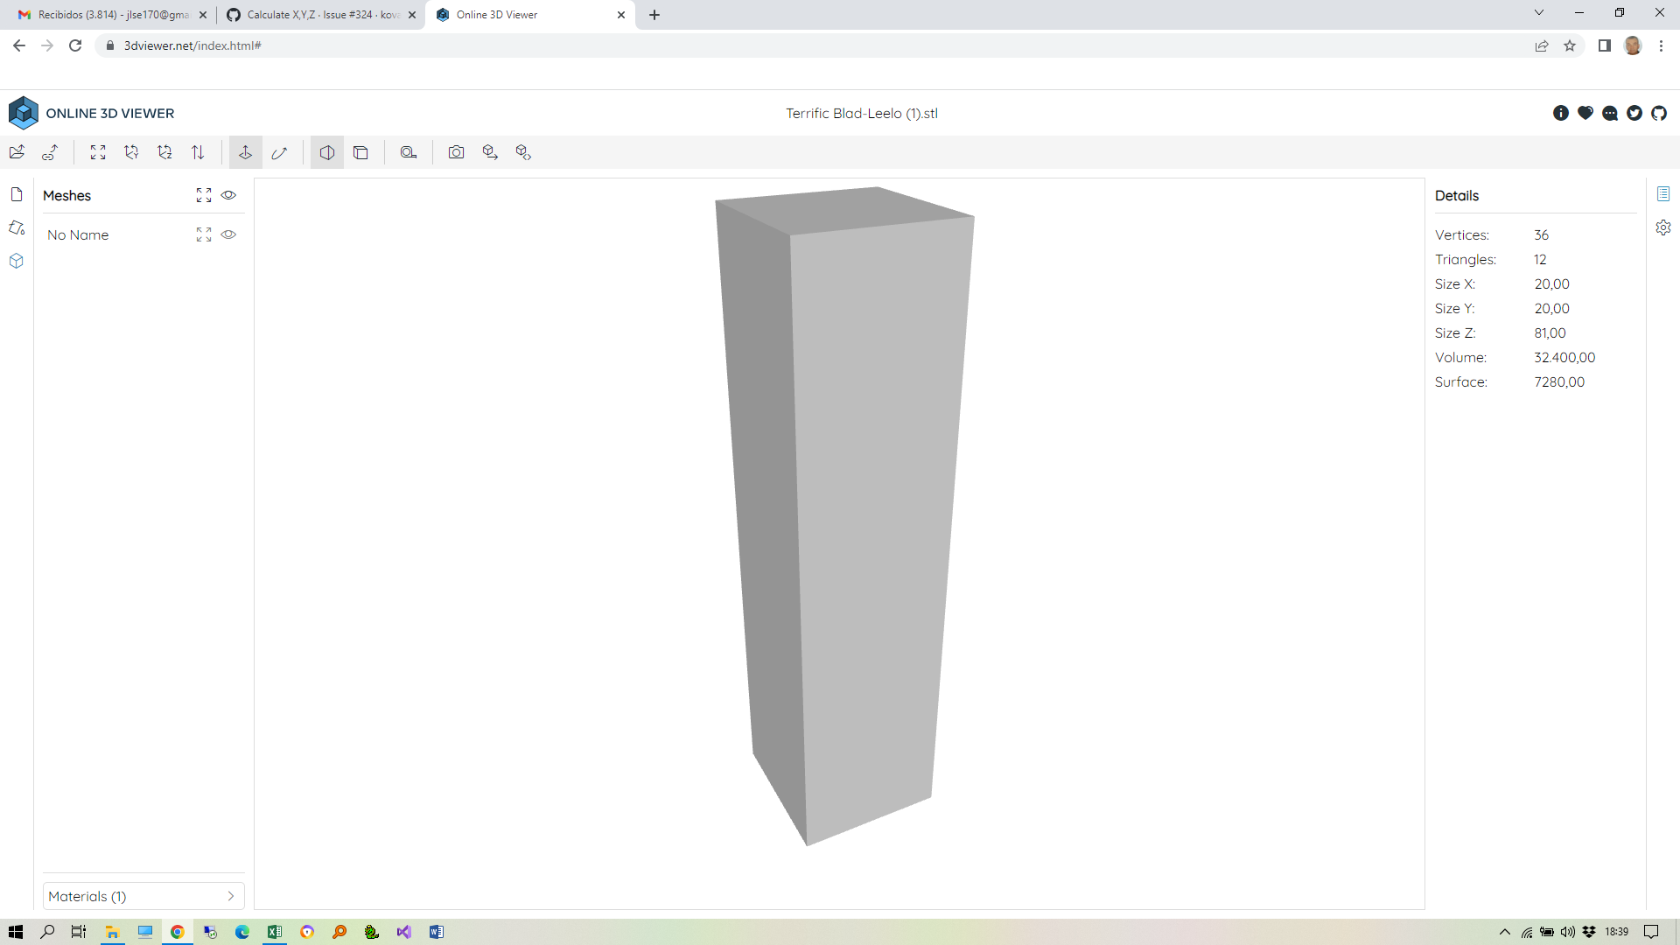
Task: Open the project's GitHub page
Action: pyautogui.click(x=1659, y=113)
